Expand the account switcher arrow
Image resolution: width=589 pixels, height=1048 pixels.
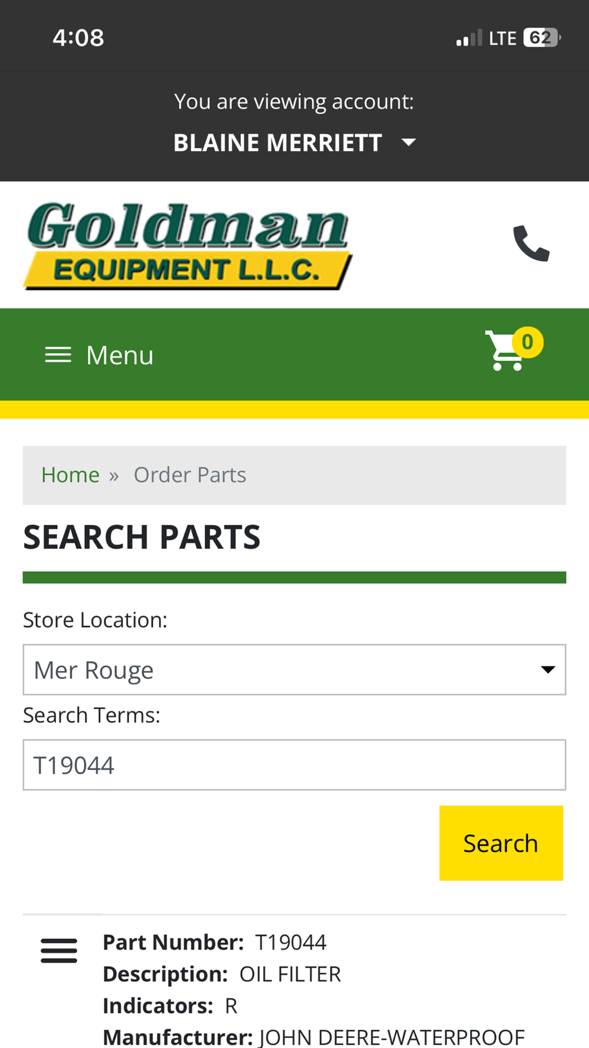pyautogui.click(x=408, y=142)
